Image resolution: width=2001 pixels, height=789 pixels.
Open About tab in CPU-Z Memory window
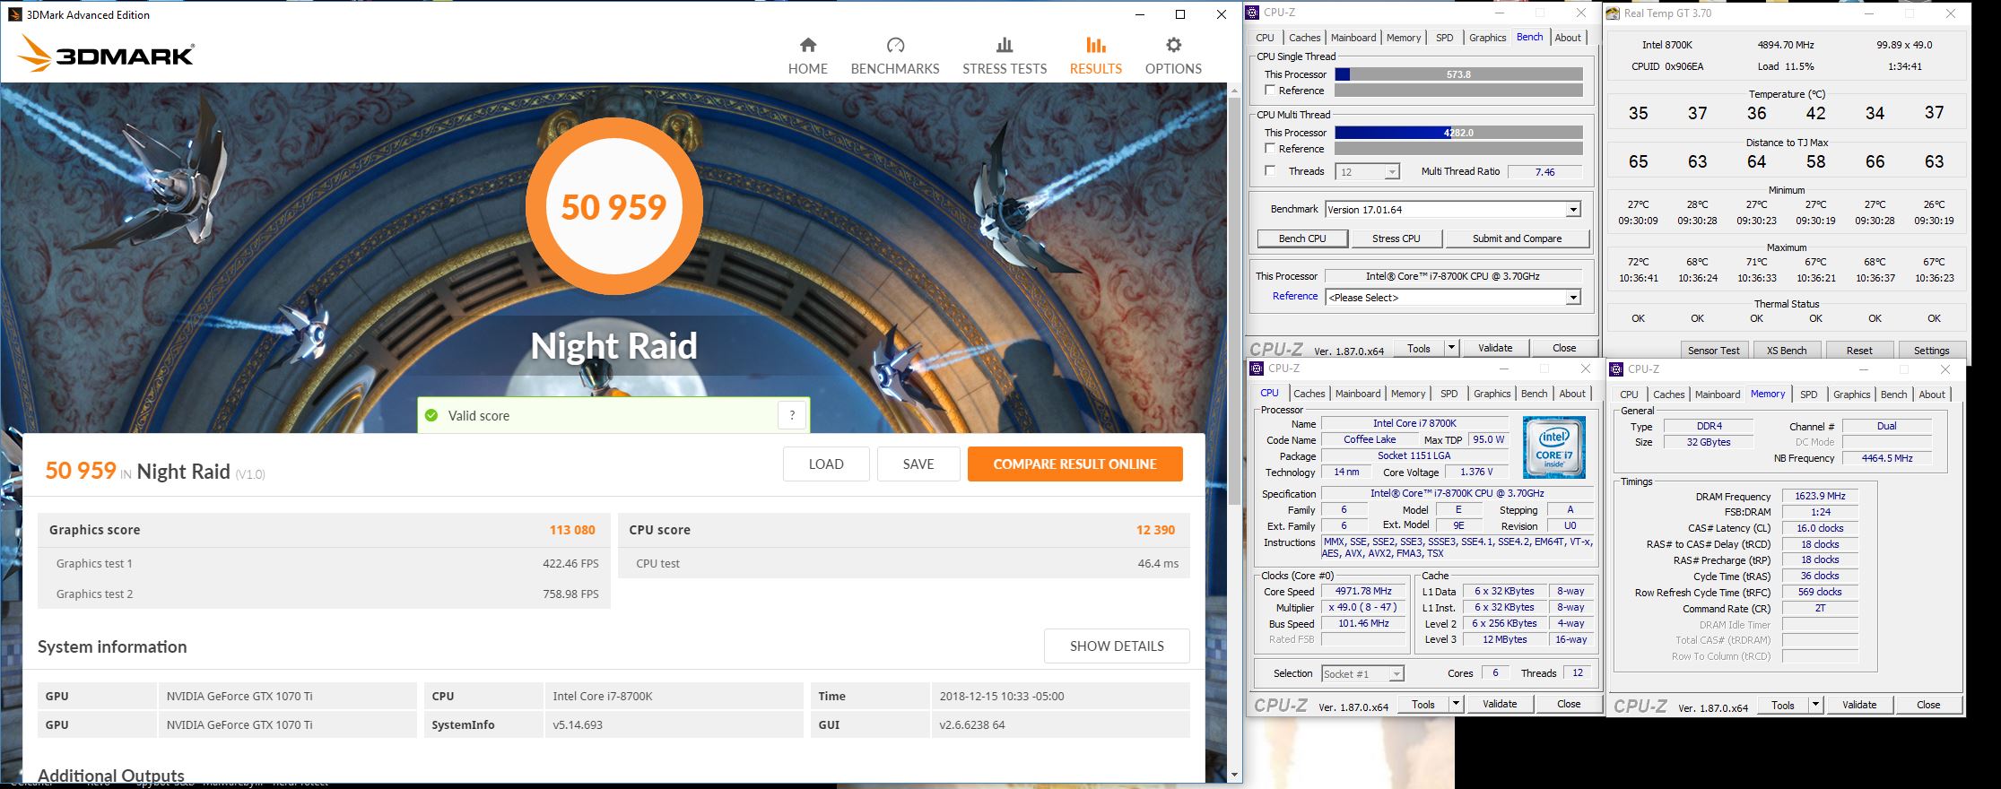1932,394
